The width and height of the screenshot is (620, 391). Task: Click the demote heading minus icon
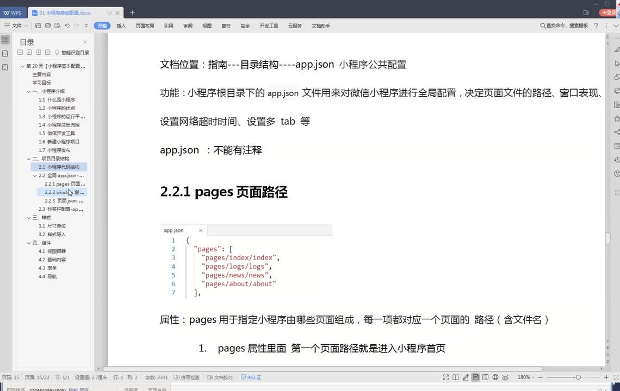pos(47,52)
